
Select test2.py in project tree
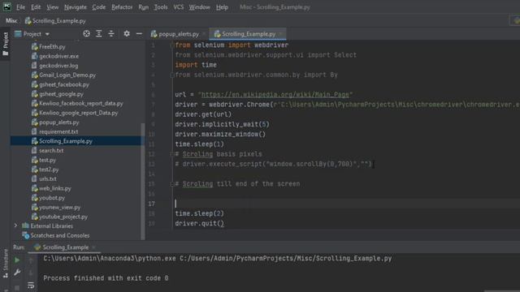(x=49, y=170)
